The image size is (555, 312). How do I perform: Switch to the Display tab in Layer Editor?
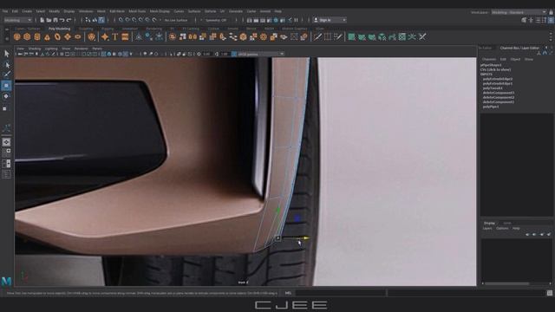point(489,224)
